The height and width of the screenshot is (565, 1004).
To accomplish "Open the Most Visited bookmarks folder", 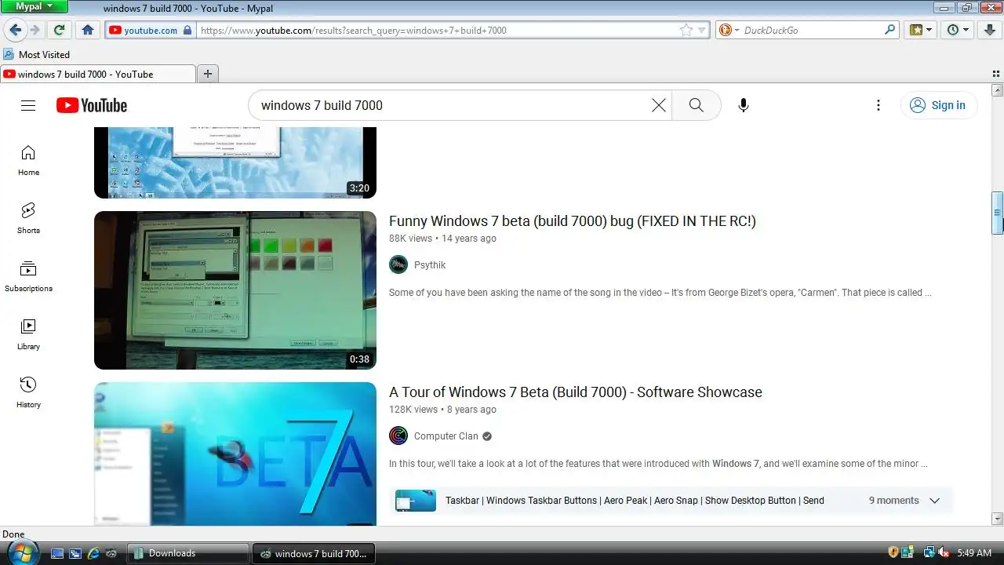I will tap(37, 54).
